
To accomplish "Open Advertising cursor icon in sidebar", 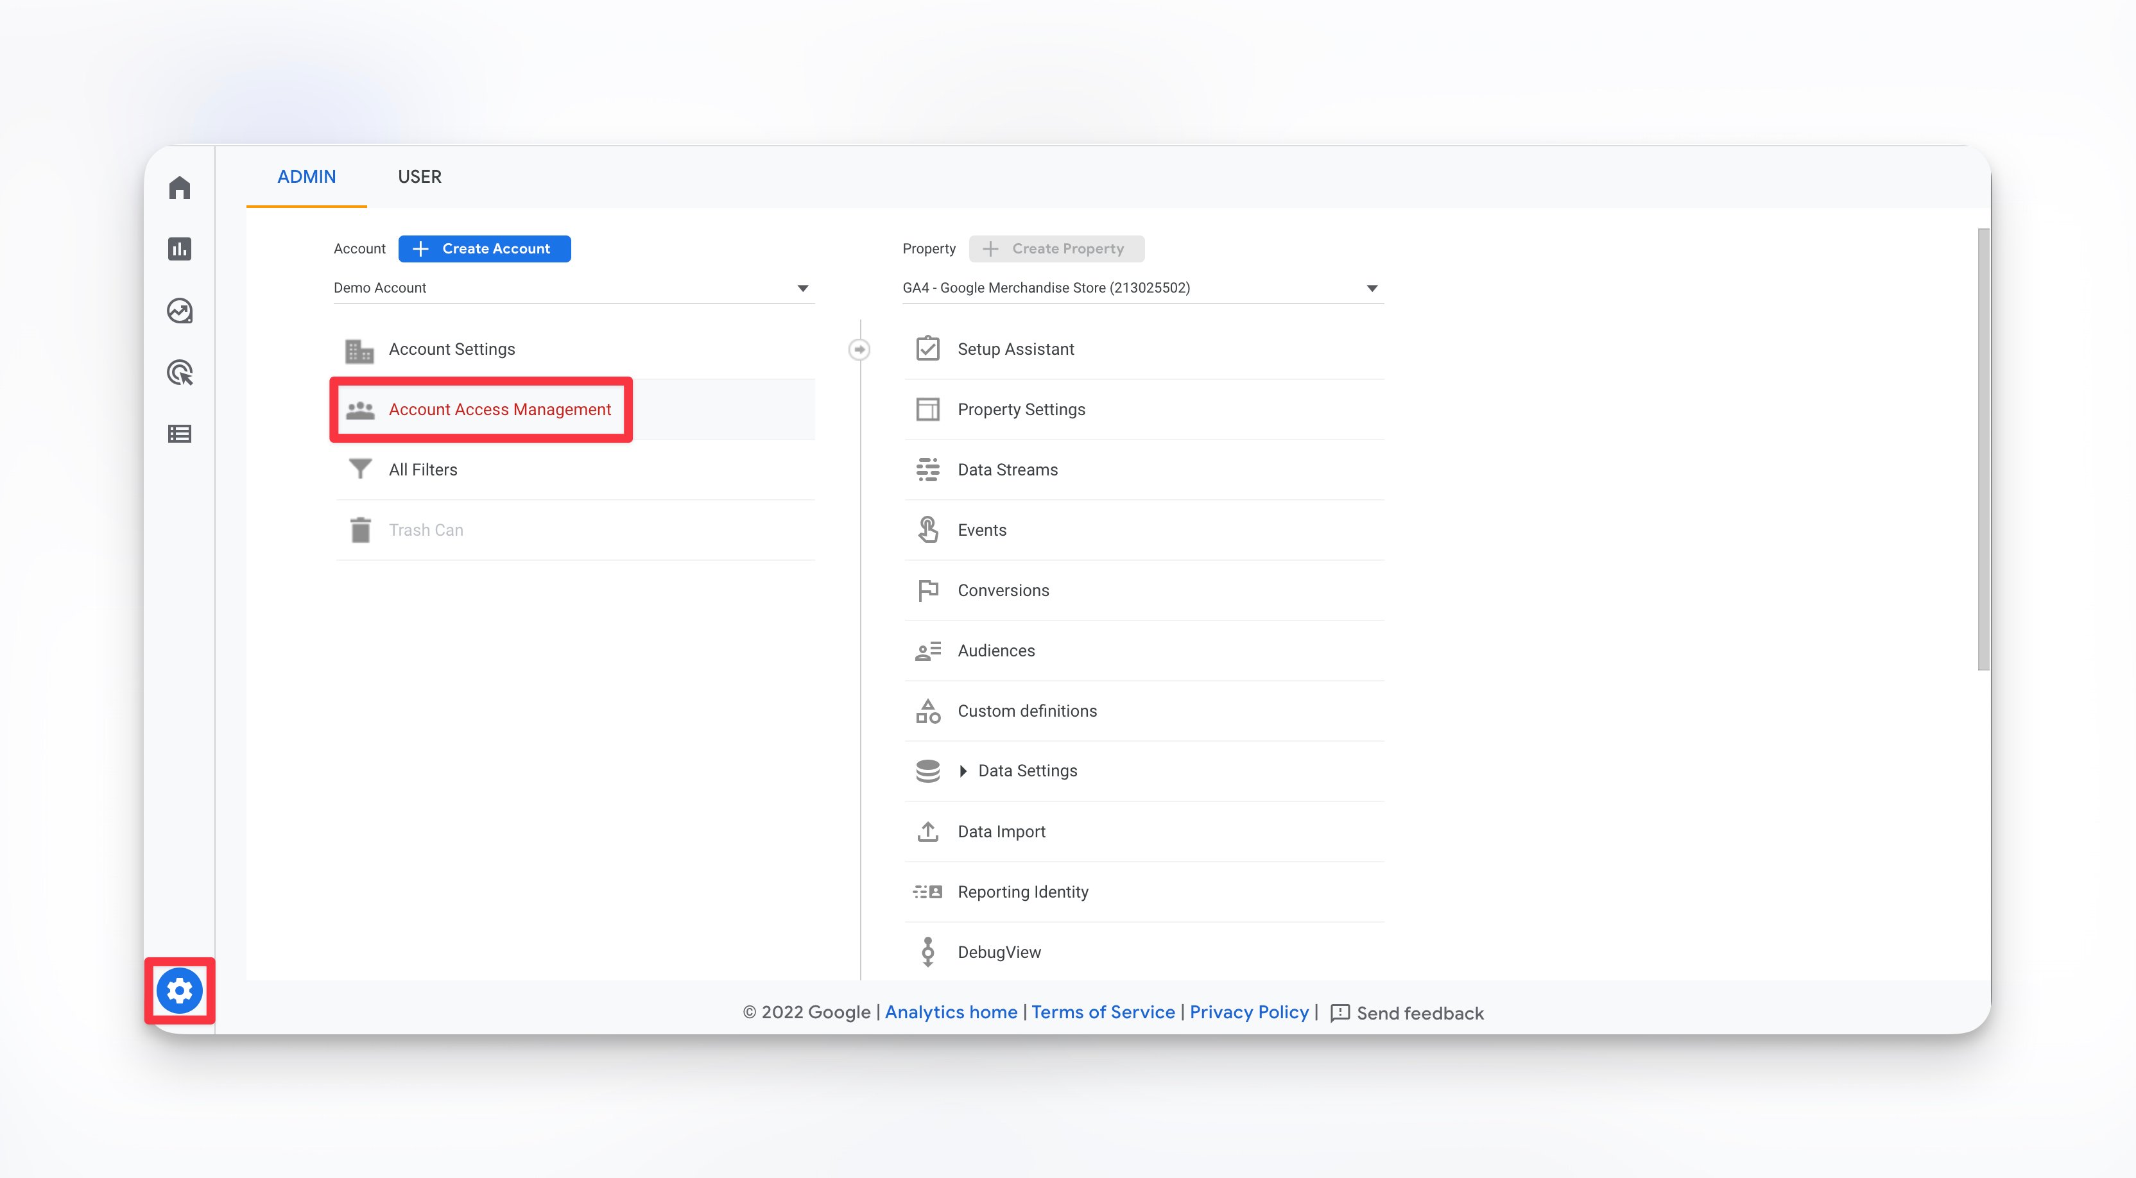I will click(x=179, y=372).
